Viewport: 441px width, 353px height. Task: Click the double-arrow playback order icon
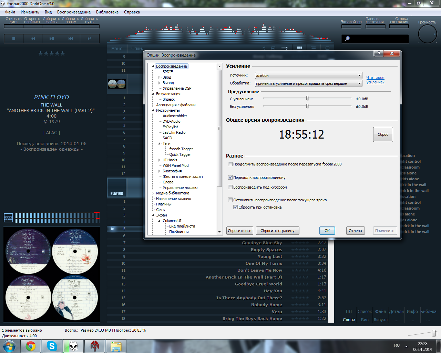point(285,48)
